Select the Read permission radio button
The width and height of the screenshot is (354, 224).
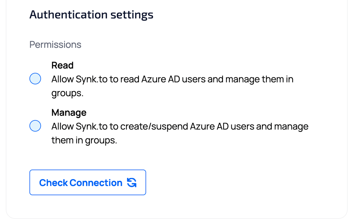[x=35, y=79]
